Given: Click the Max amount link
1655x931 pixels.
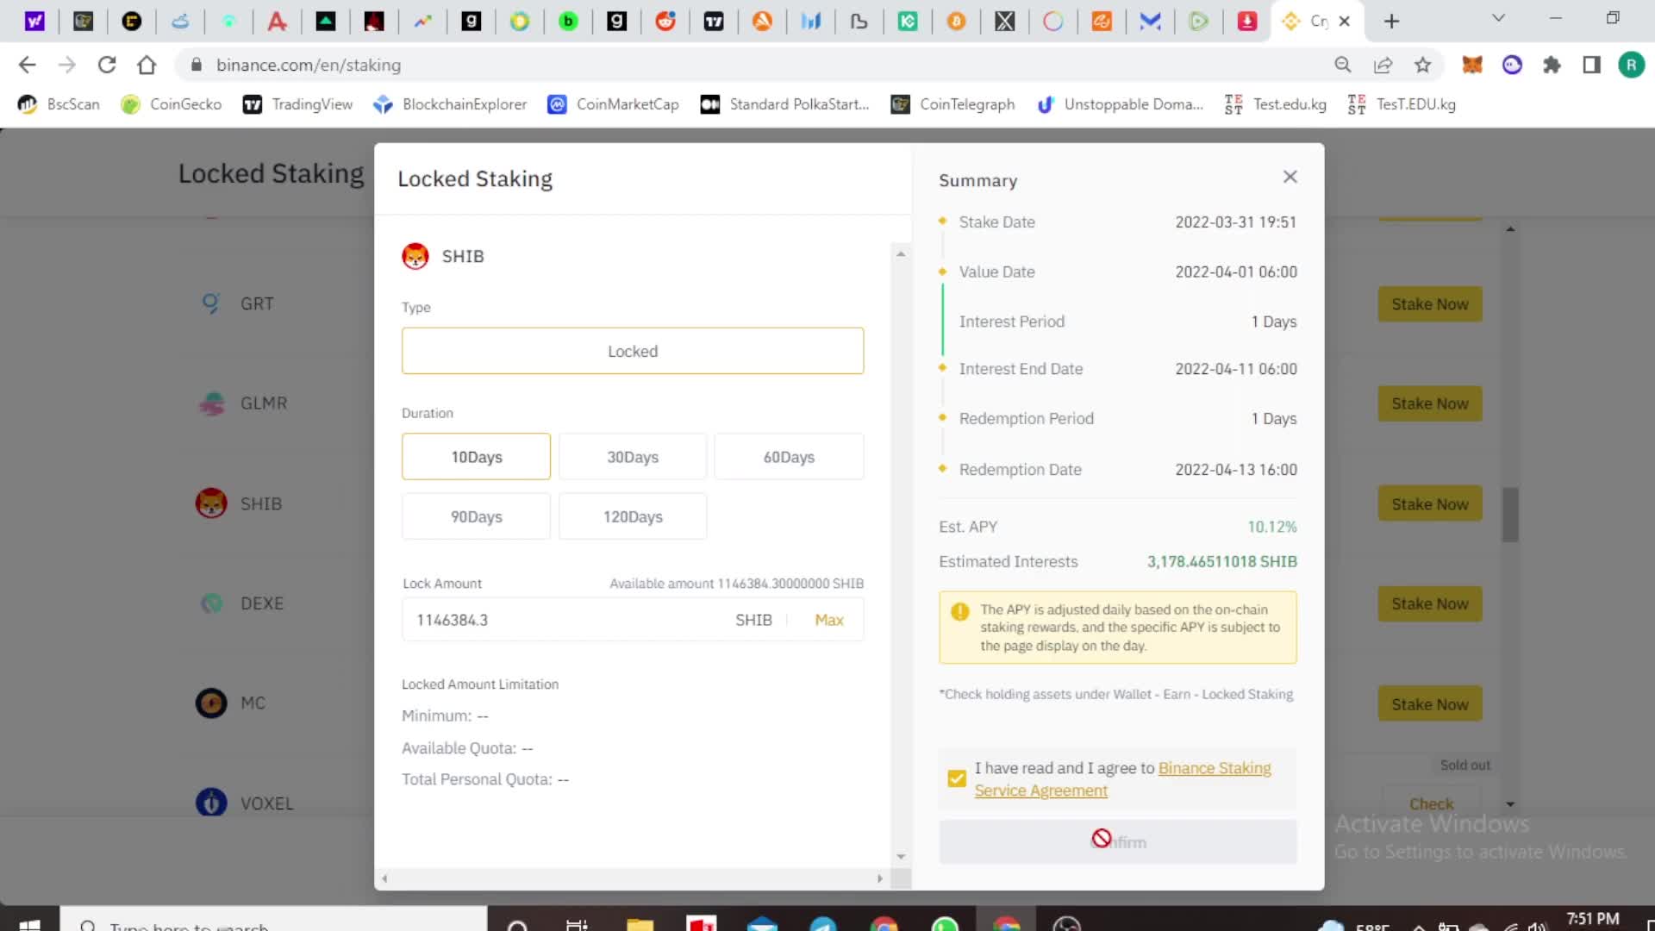Looking at the screenshot, I should click(x=829, y=620).
